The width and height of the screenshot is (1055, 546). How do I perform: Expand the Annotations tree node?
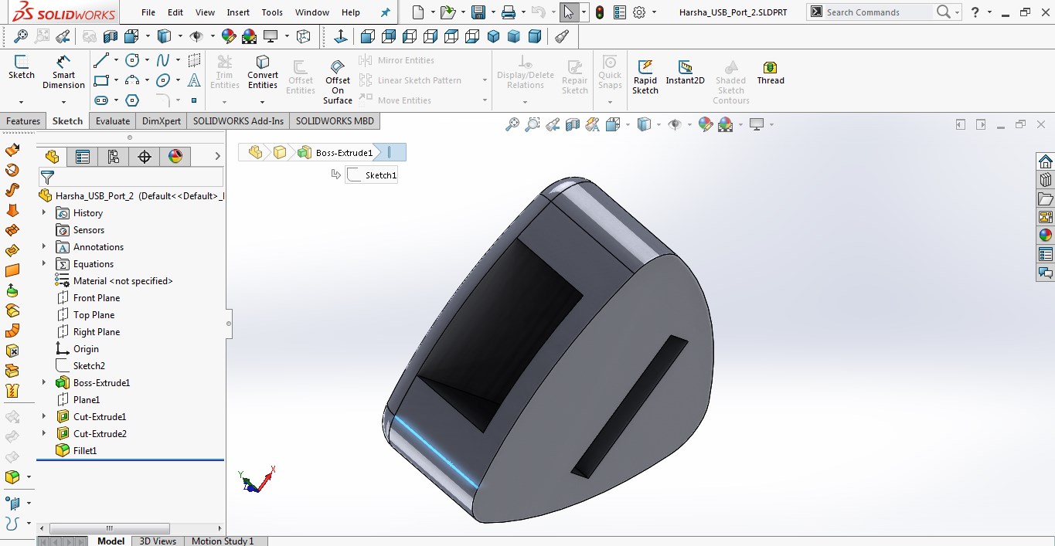[x=43, y=246]
